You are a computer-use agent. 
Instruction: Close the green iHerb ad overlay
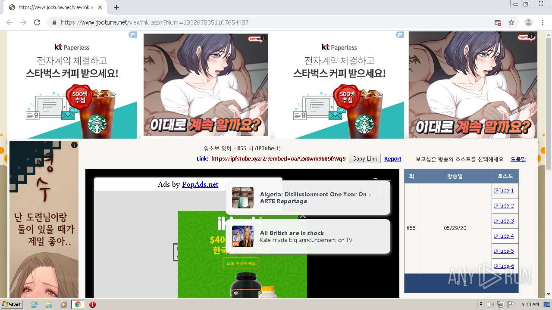coord(303,216)
